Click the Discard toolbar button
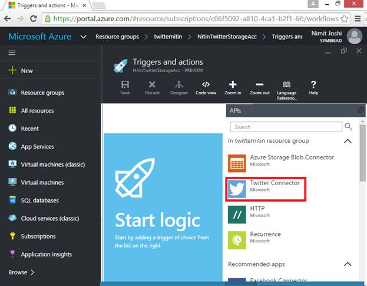This screenshot has width=367, height=286. [152, 88]
